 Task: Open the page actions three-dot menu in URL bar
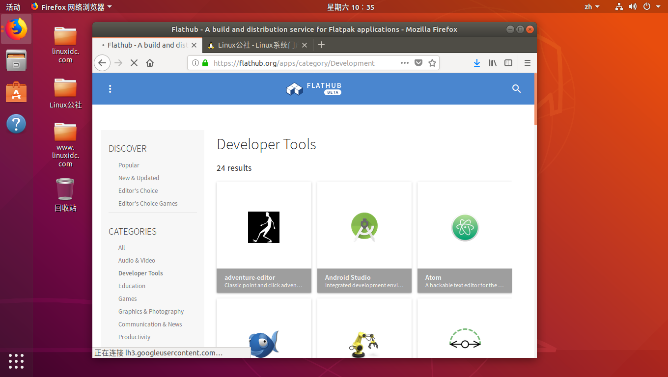[x=405, y=63]
